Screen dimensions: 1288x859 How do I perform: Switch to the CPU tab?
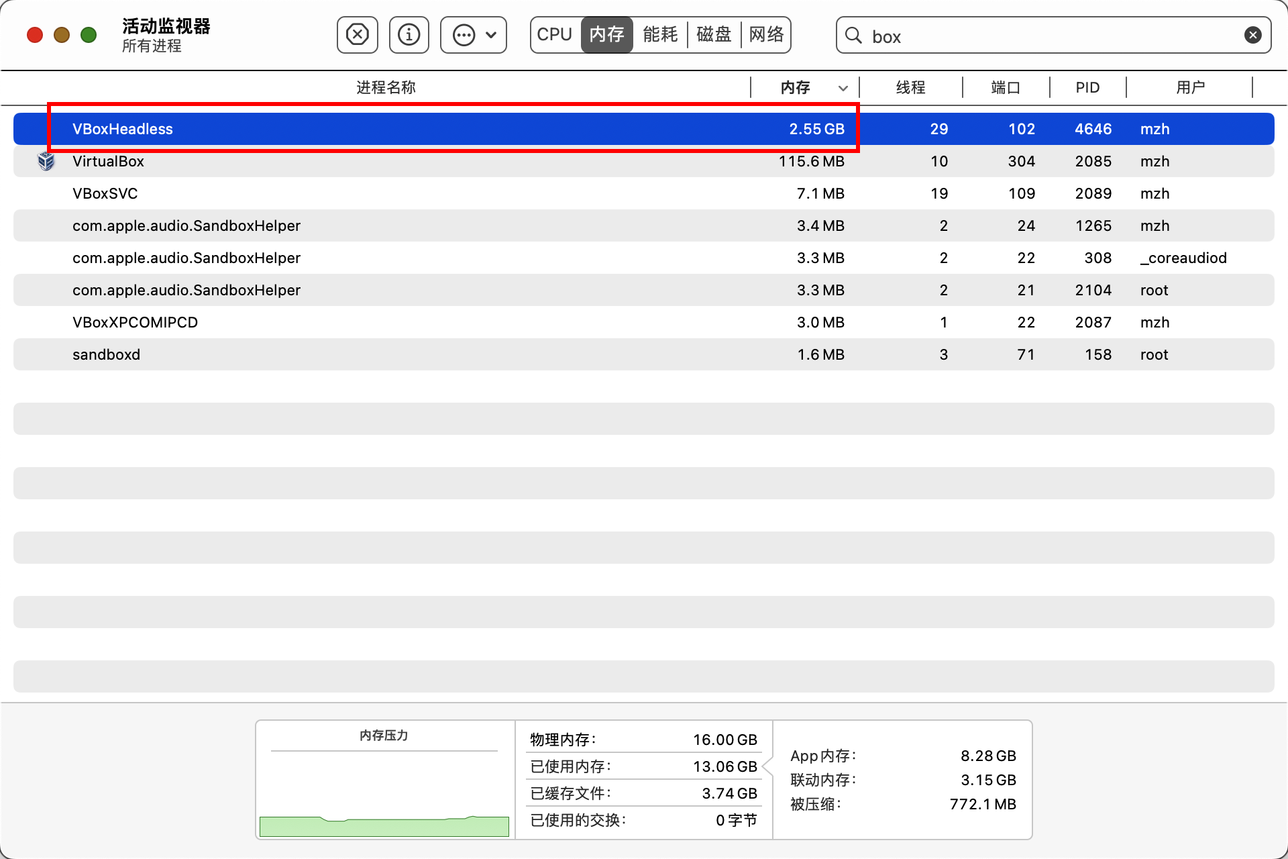[555, 34]
